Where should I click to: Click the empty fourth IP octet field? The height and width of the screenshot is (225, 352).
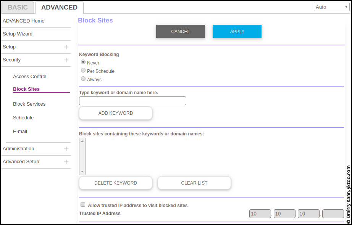point(333,214)
